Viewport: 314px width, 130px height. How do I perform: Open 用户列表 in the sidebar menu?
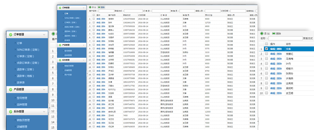point(68,75)
